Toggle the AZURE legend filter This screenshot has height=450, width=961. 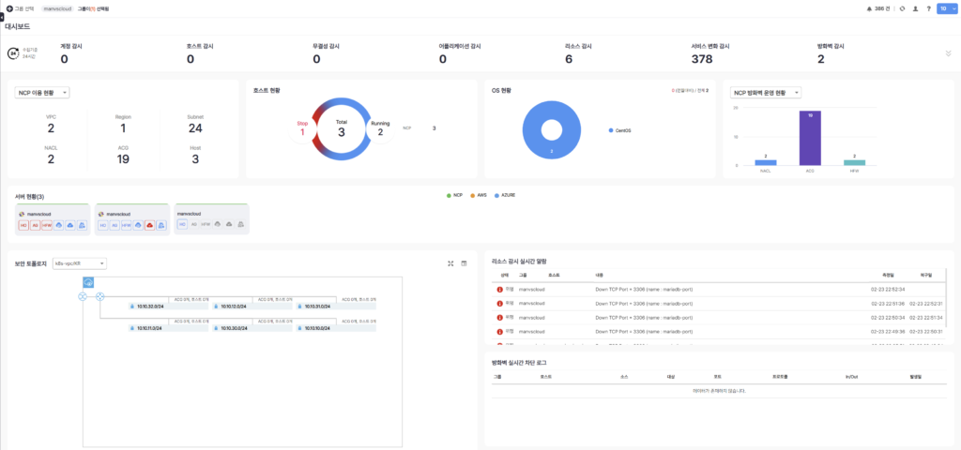click(505, 195)
